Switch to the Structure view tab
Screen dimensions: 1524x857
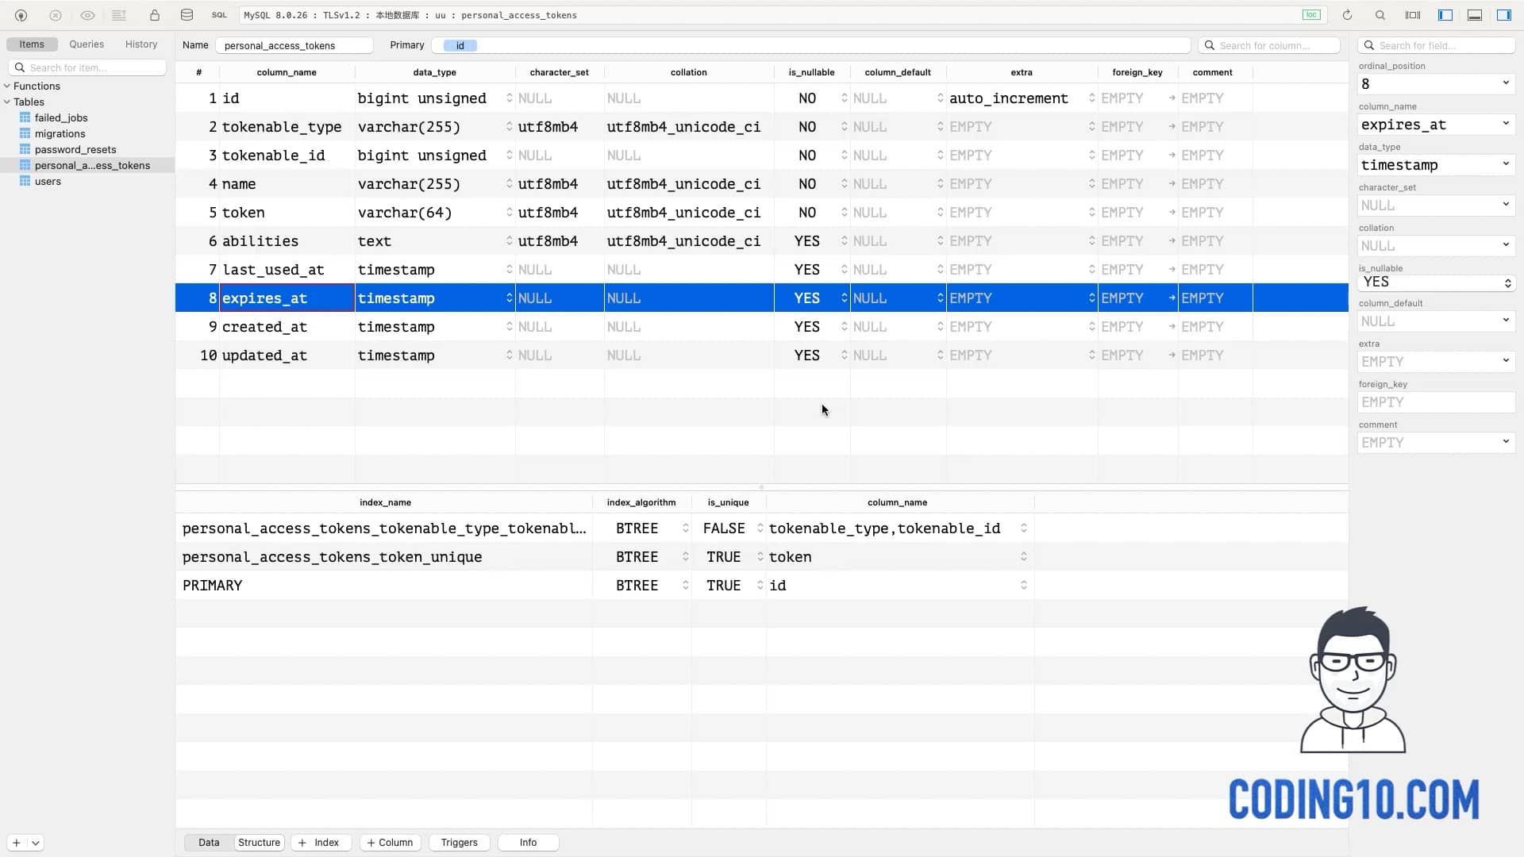(259, 843)
